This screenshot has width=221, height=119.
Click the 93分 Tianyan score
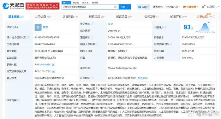pos(188,27)
